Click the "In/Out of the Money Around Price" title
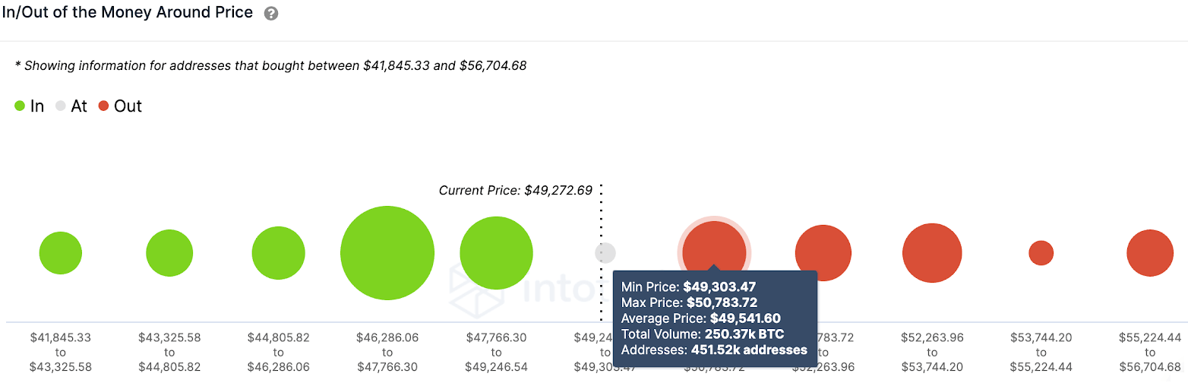 (128, 13)
